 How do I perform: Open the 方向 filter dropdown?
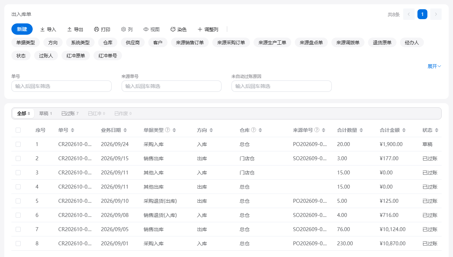click(53, 43)
